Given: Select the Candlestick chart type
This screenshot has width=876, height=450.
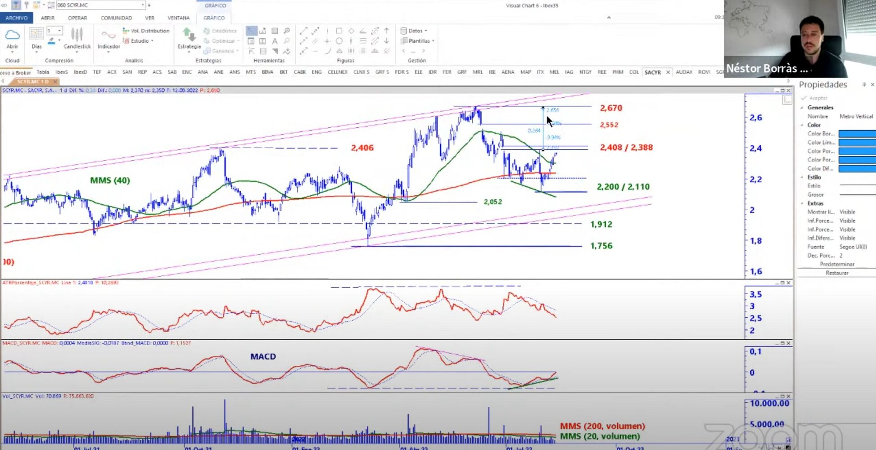Looking at the screenshot, I should pyautogui.click(x=77, y=38).
